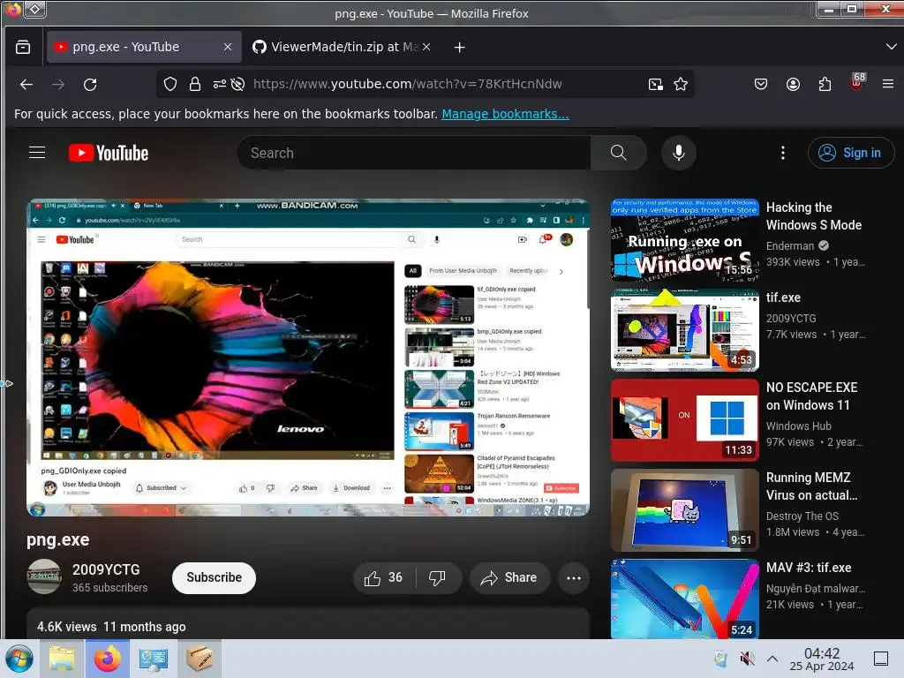904x678 pixels.
Task: Click the png.exe video player
Action: click(308, 358)
